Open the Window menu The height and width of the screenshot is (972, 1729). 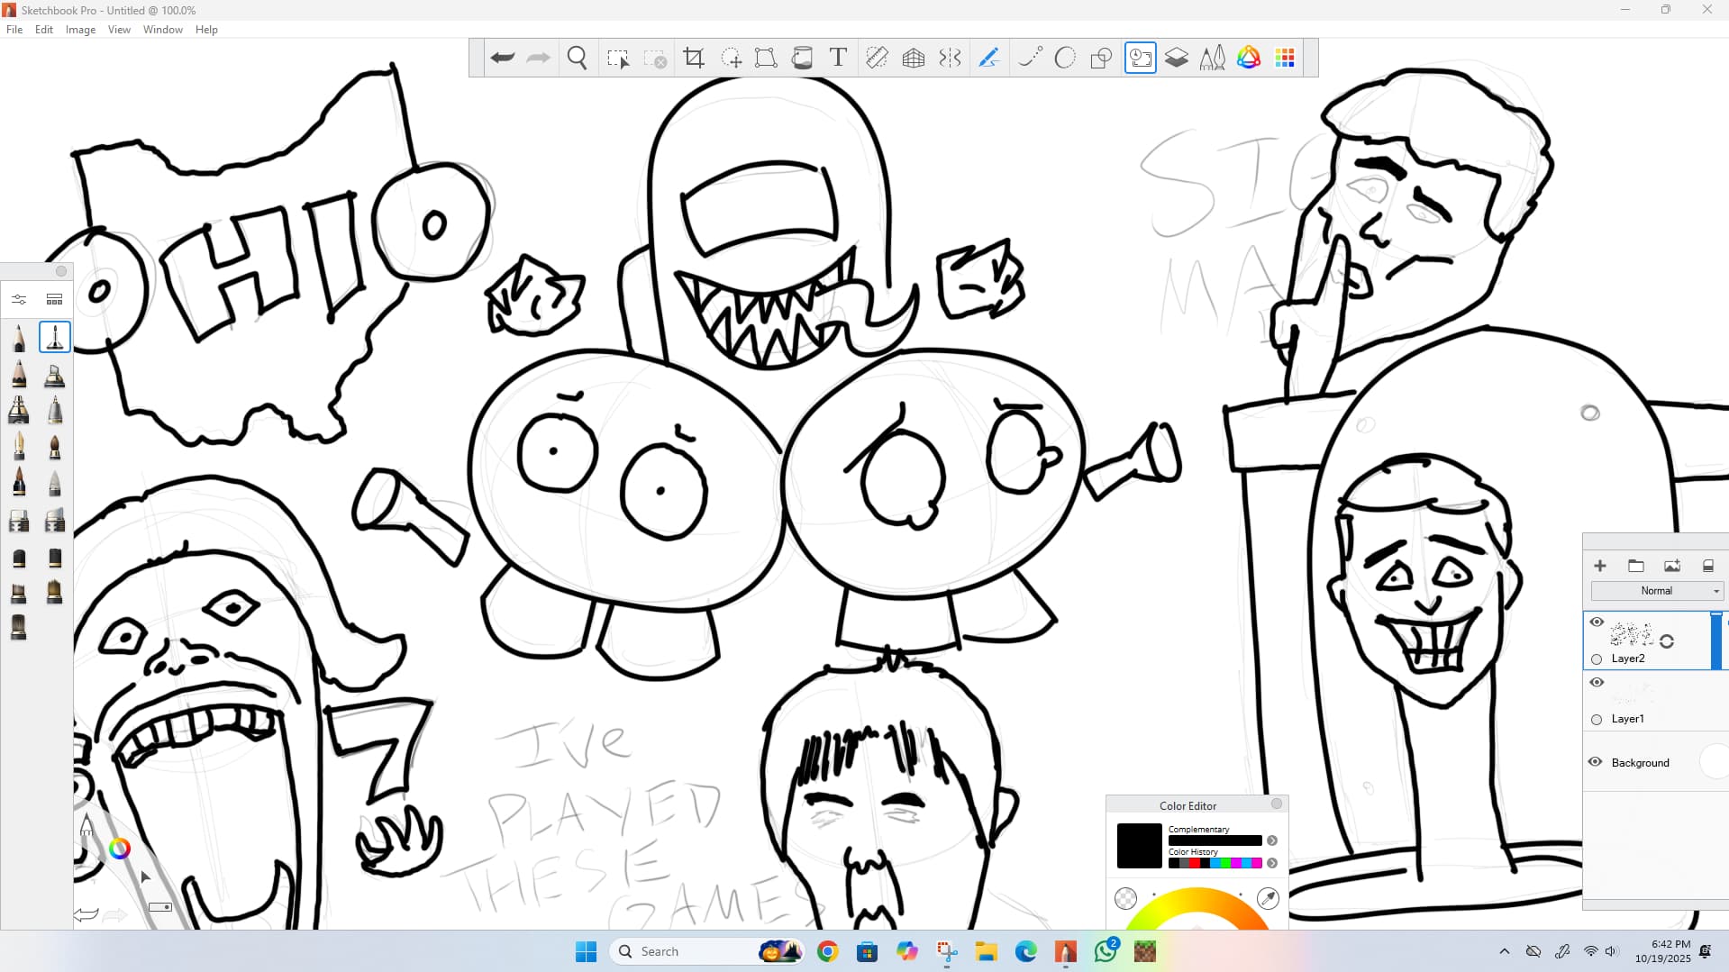(163, 30)
